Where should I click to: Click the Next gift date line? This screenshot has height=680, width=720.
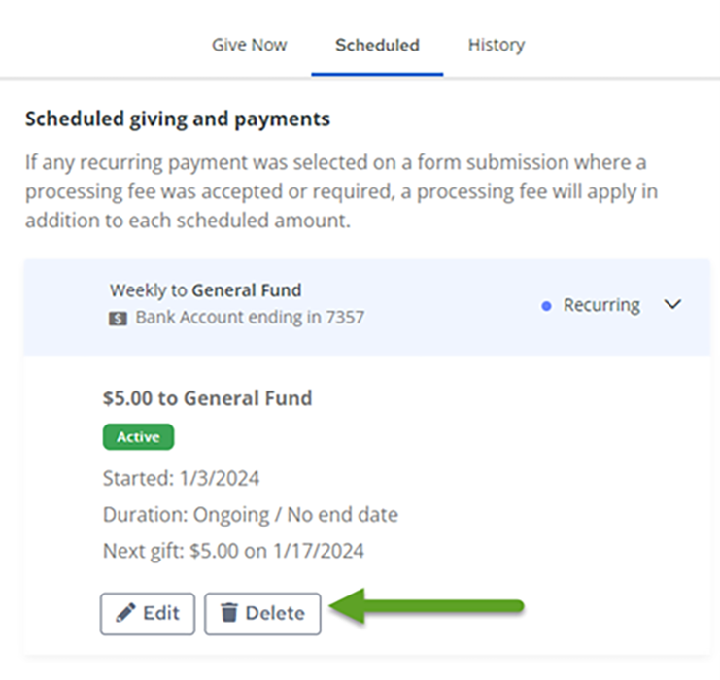[x=233, y=551]
